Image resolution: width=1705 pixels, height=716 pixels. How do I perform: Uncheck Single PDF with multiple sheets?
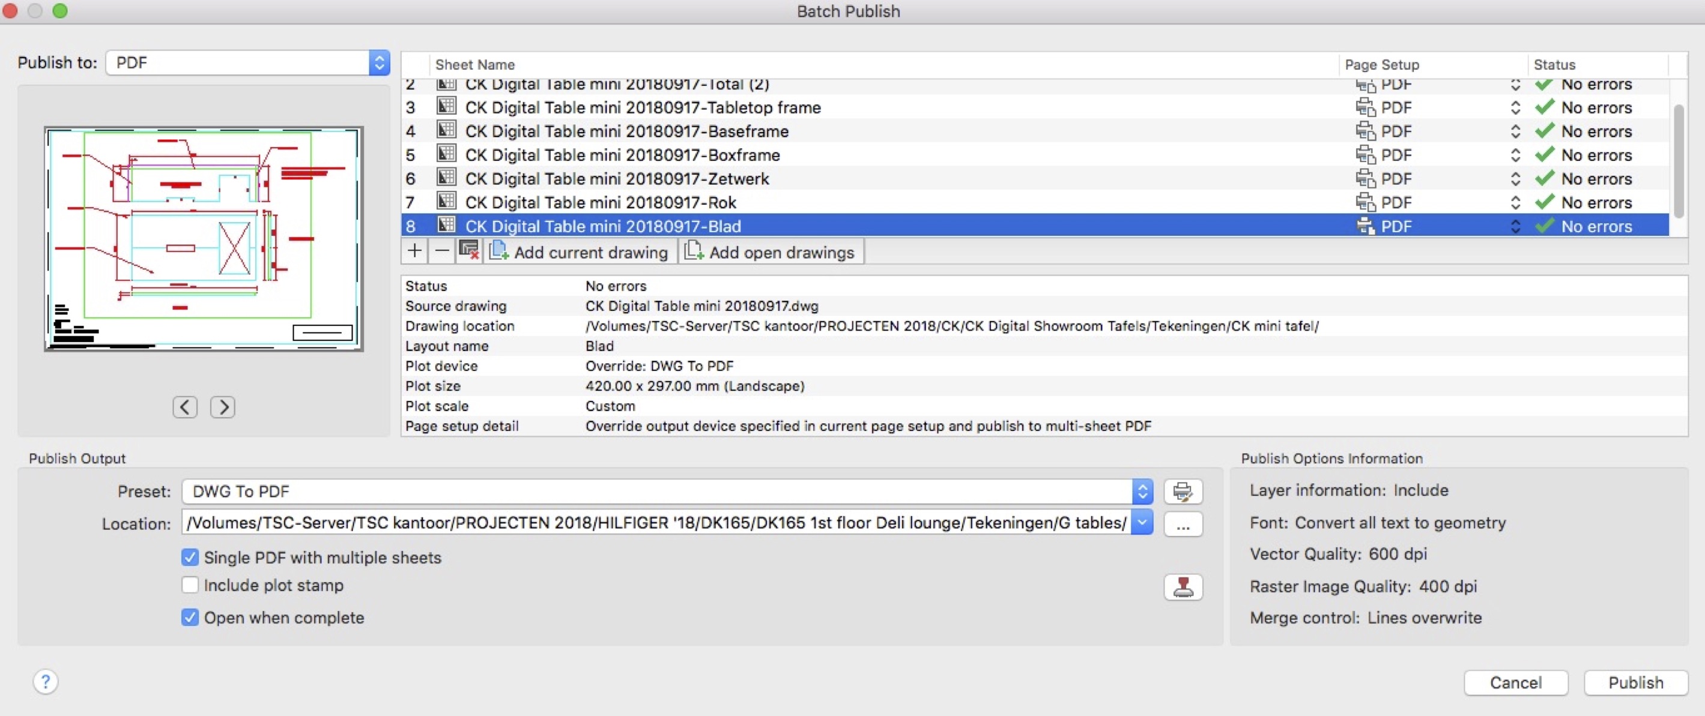click(x=190, y=557)
